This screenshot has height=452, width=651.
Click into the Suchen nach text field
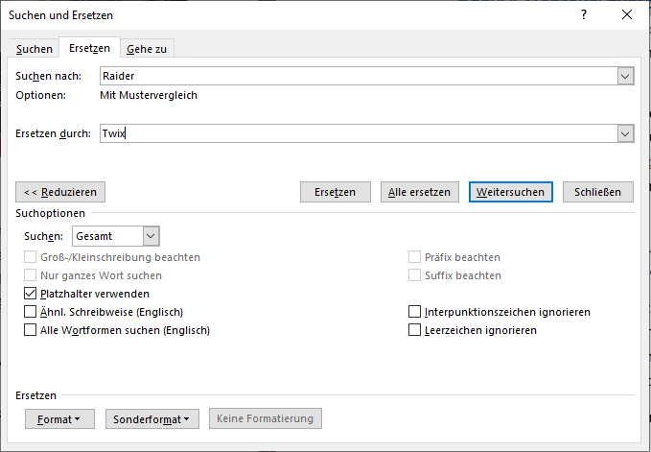(x=355, y=77)
